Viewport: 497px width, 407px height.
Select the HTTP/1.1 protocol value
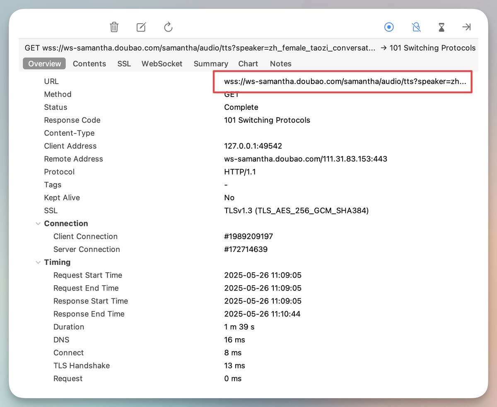click(x=240, y=172)
